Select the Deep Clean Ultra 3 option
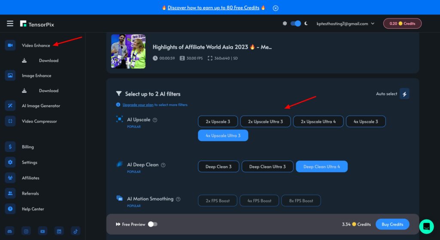440x240 pixels. pos(267,167)
